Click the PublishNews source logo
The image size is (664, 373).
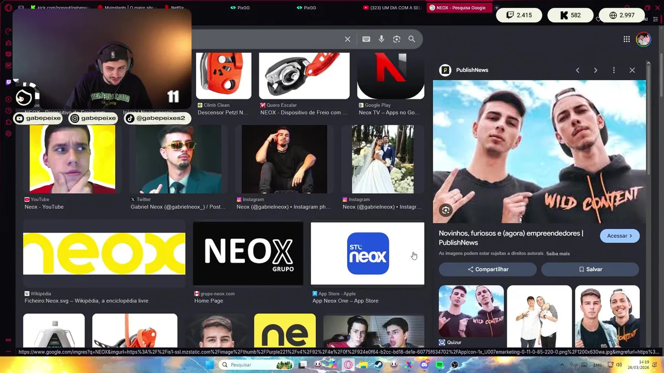445,70
